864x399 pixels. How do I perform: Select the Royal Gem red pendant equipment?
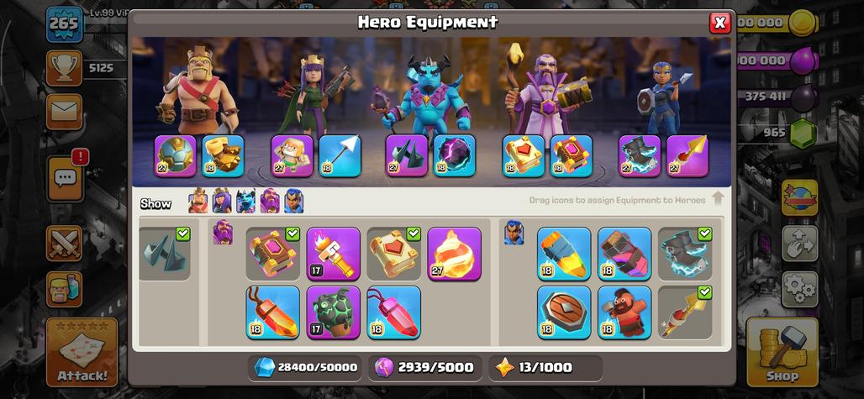click(x=393, y=312)
